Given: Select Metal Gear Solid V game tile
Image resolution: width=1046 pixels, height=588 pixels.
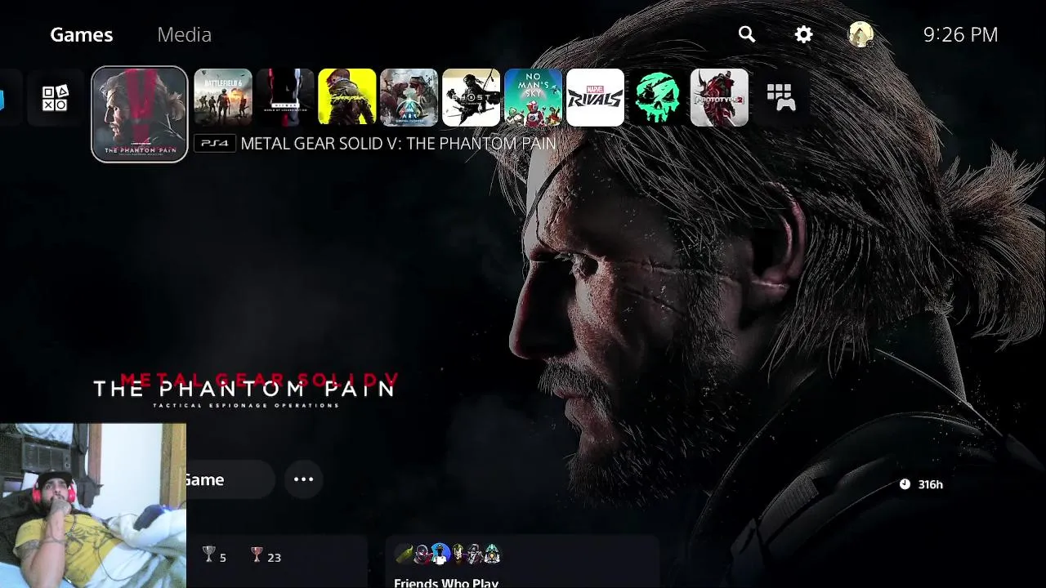Looking at the screenshot, I should (x=140, y=114).
